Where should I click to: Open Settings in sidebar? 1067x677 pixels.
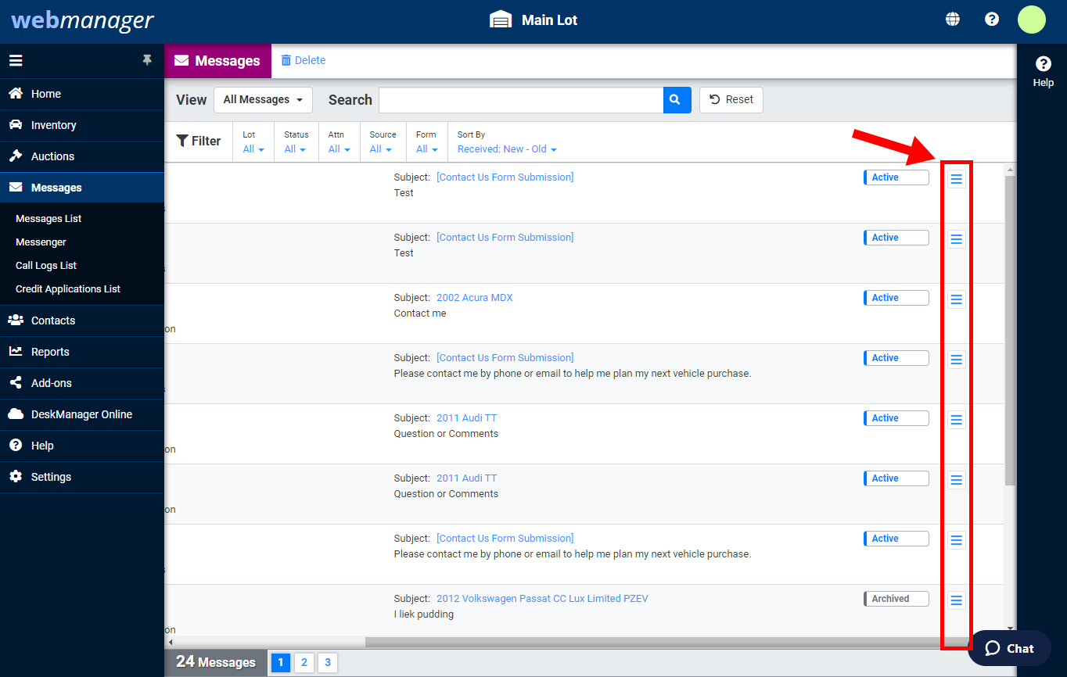[82, 477]
